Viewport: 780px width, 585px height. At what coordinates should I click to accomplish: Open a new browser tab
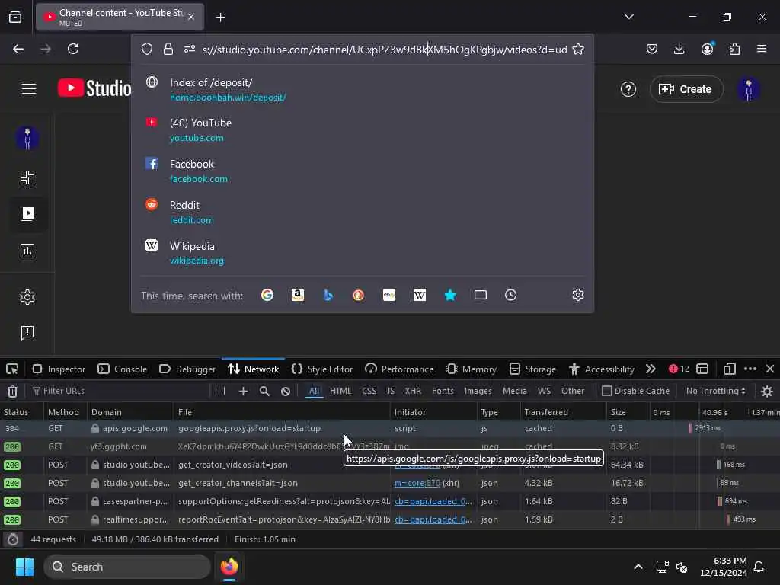click(x=220, y=18)
